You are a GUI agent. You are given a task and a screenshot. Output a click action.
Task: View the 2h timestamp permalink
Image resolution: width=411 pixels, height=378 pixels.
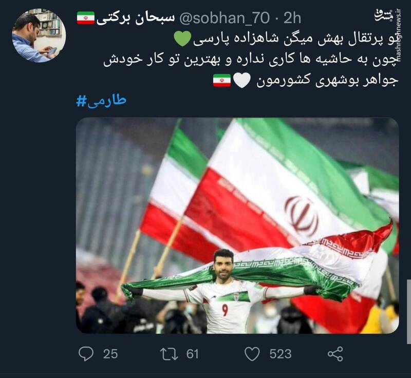(292, 18)
